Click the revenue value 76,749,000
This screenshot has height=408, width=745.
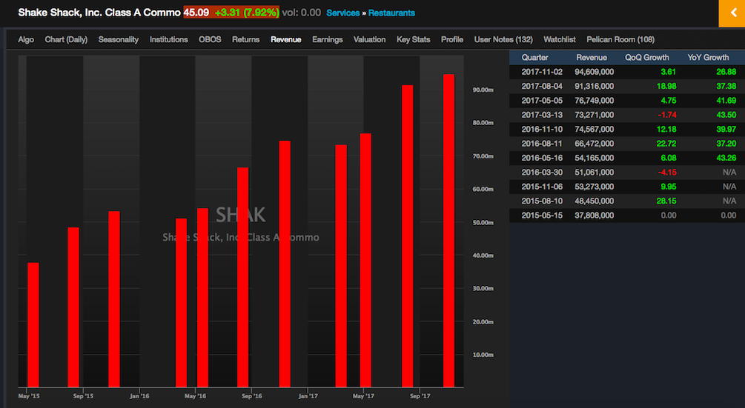tap(594, 101)
